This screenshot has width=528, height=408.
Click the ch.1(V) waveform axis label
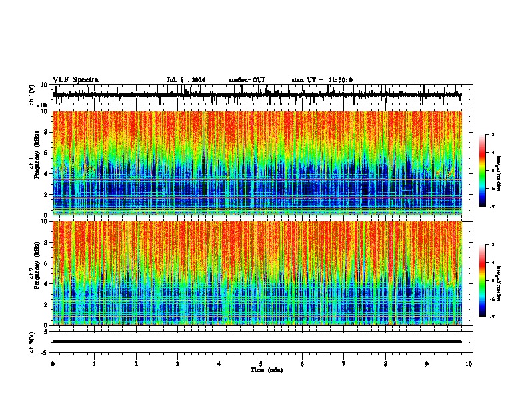tap(32, 95)
